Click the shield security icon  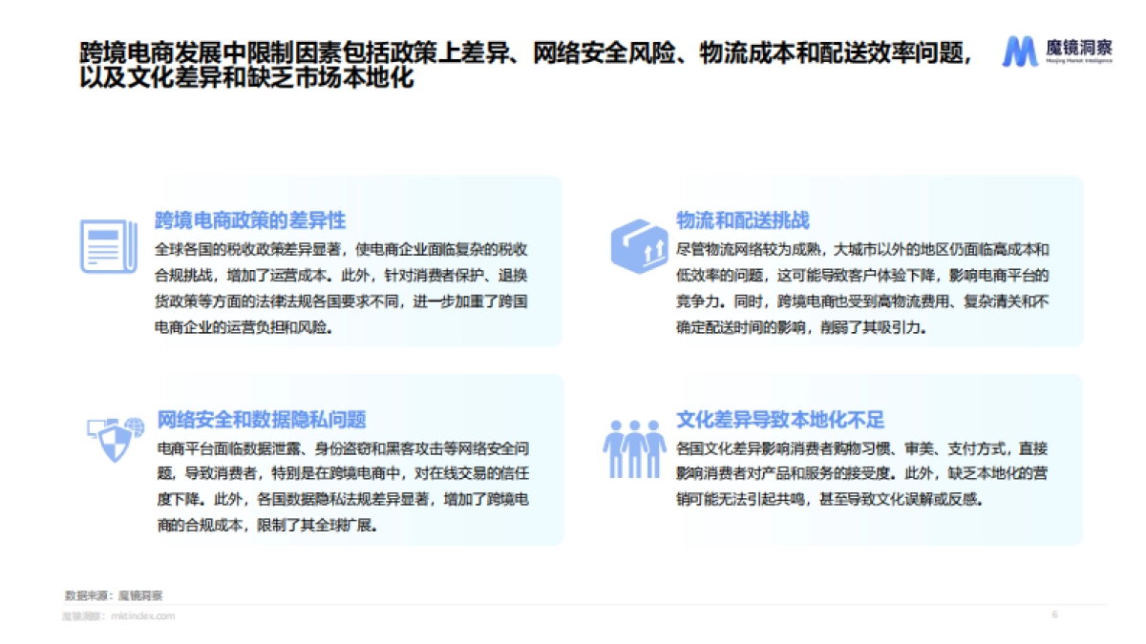coord(113,445)
